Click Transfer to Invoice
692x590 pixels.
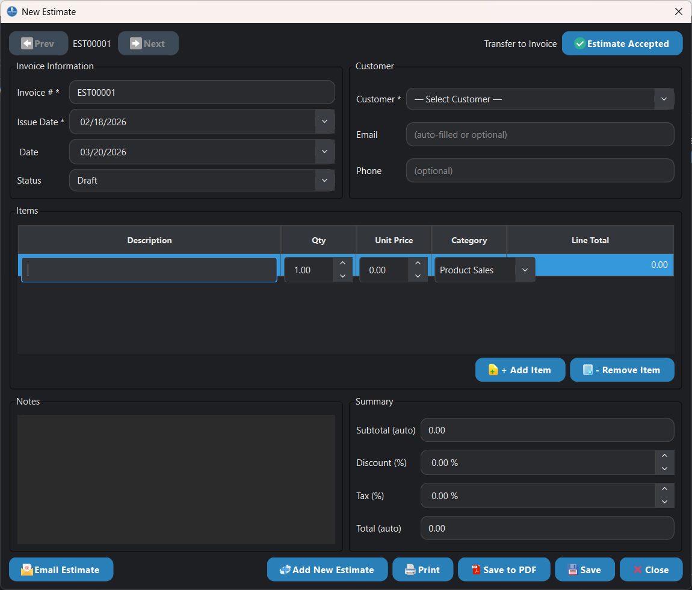coord(520,43)
